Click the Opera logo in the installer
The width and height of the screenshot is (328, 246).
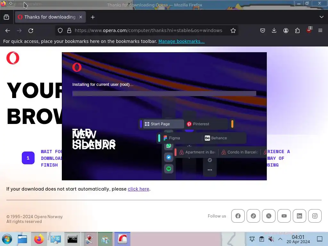[77, 67]
